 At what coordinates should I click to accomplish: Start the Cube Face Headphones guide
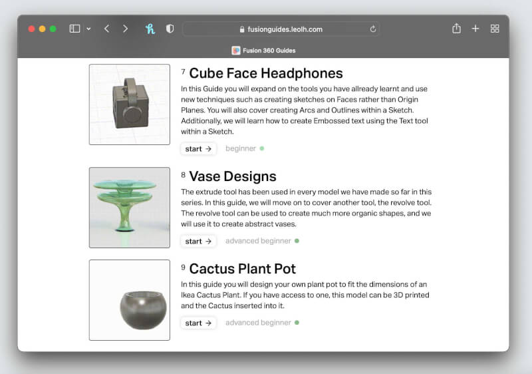(198, 148)
